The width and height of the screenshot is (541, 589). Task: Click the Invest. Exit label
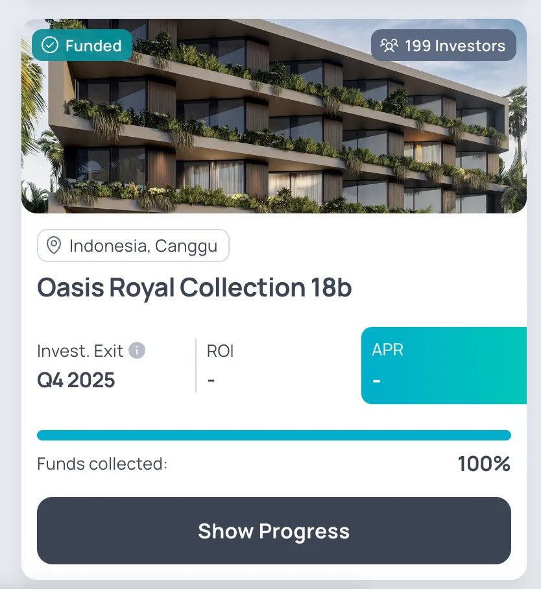[80, 351]
